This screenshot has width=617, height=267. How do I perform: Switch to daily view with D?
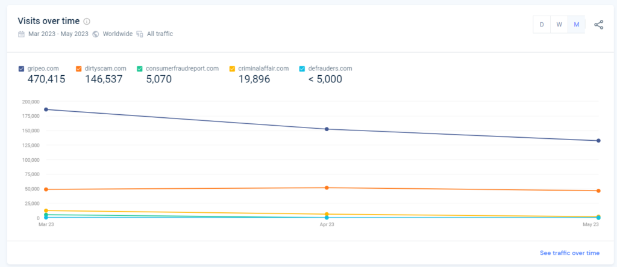pos(542,25)
